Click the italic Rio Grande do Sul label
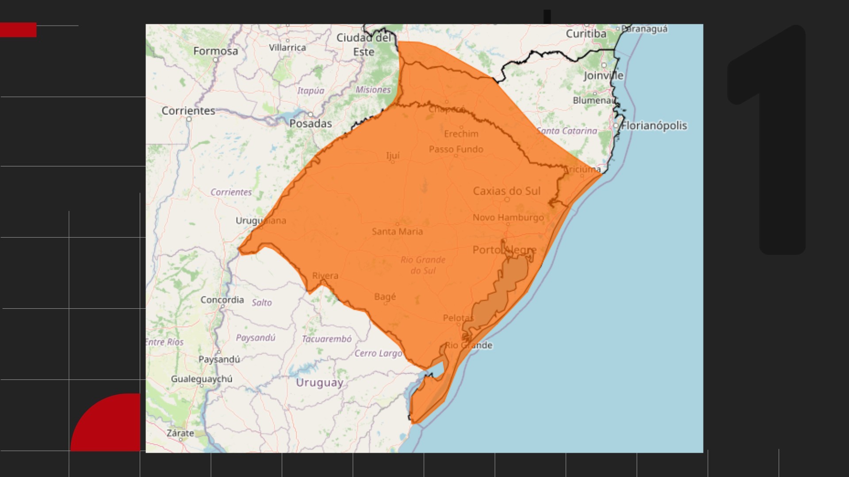849x477 pixels. click(x=423, y=265)
